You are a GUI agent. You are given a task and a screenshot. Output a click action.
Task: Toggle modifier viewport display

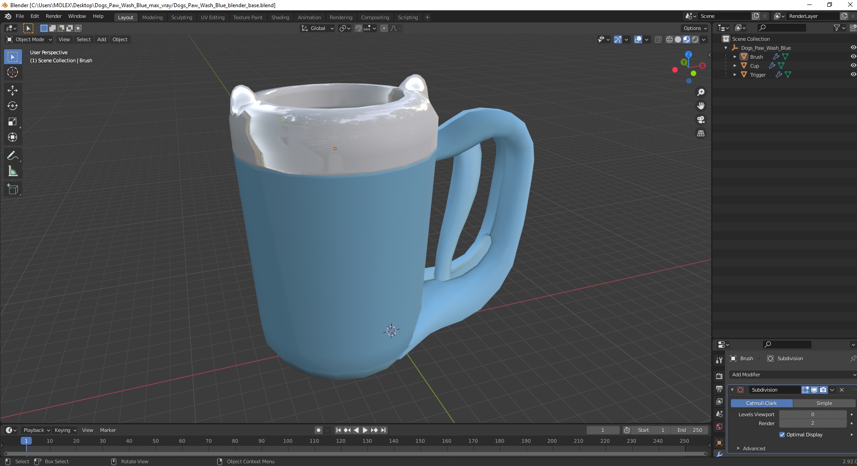pyautogui.click(x=814, y=390)
